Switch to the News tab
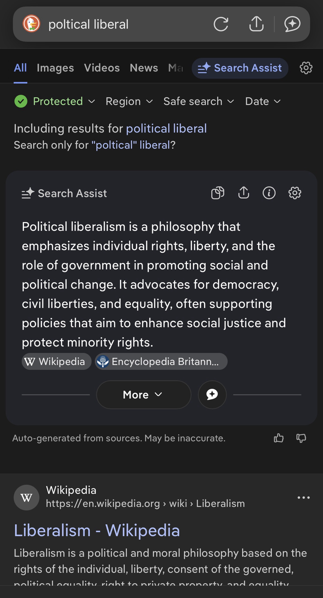This screenshot has width=323, height=598. coord(144,68)
